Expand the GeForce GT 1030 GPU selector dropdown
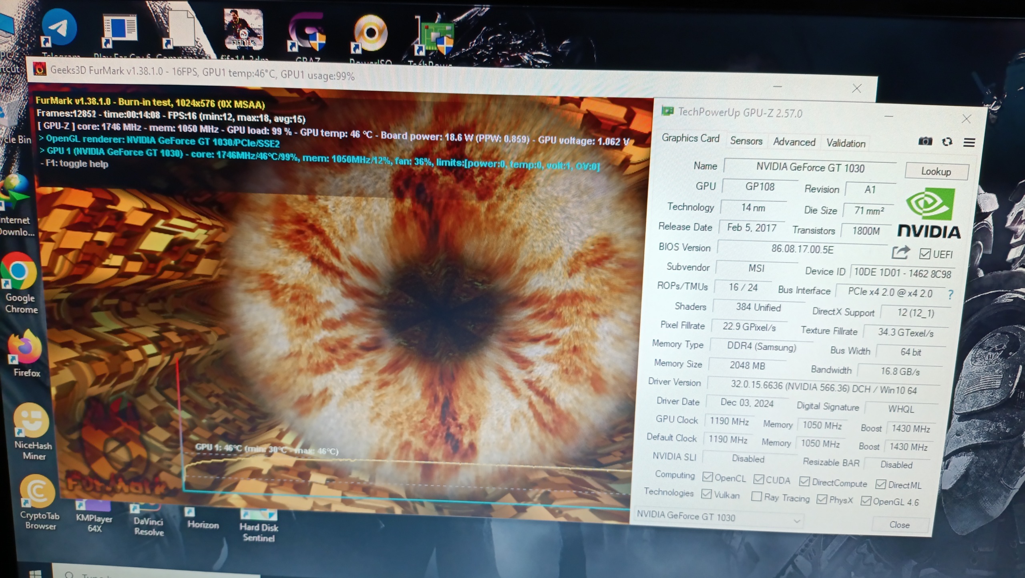The width and height of the screenshot is (1025, 578). [x=797, y=521]
